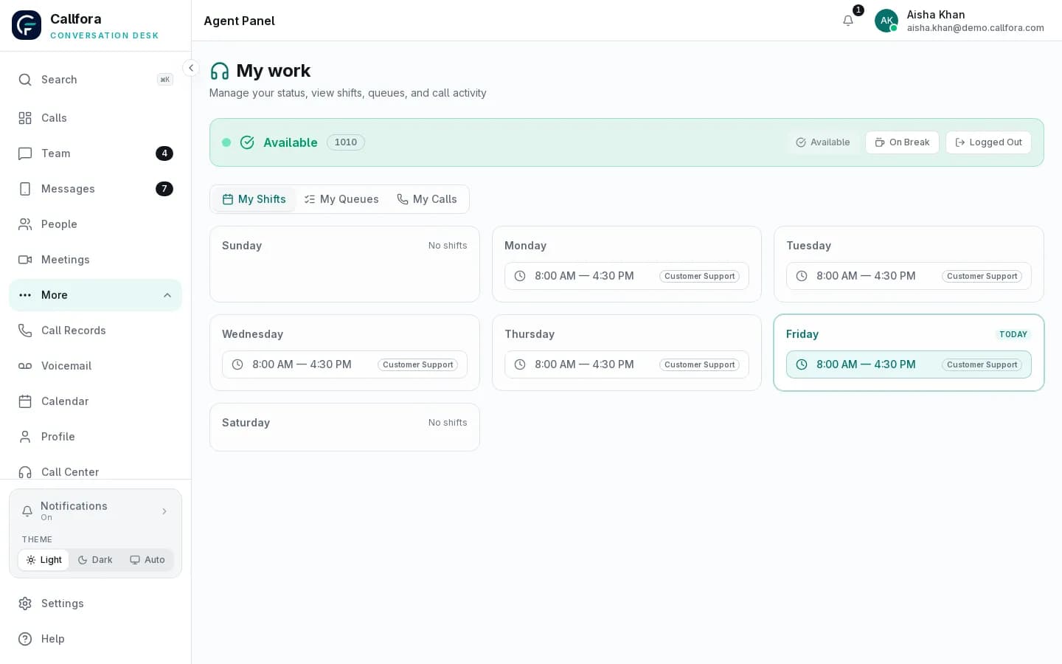This screenshot has height=664, width=1062.
Task: Open Tuesday's shift entry
Action: click(x=909, y=276)
